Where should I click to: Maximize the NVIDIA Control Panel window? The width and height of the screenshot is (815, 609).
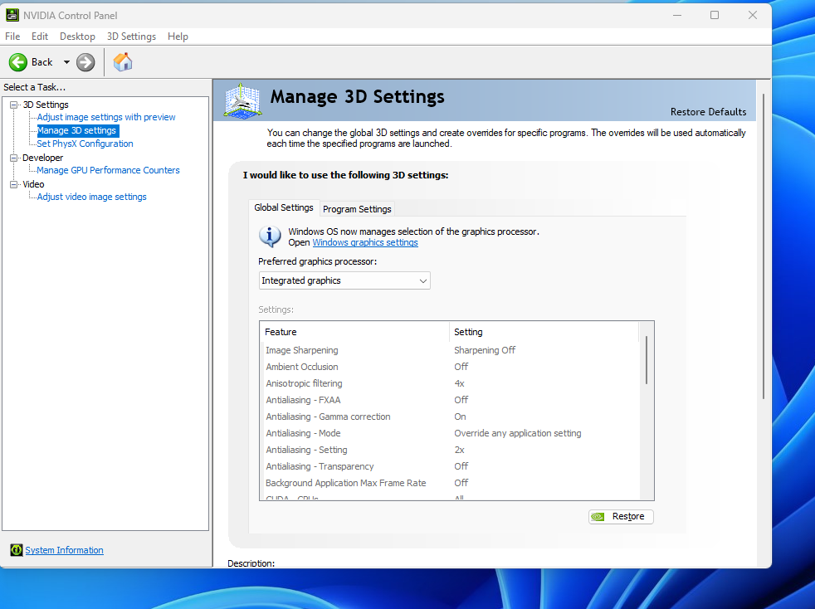(x=715, y=15)
